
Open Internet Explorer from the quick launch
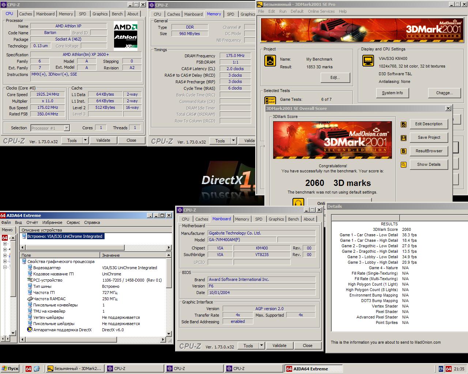tap(37, 369)
